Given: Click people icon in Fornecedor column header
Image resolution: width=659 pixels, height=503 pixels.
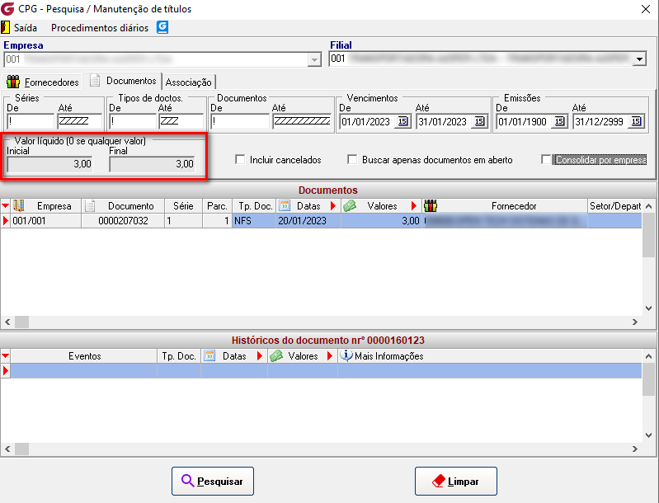Looking at the screenshot, I should point(431,206).
